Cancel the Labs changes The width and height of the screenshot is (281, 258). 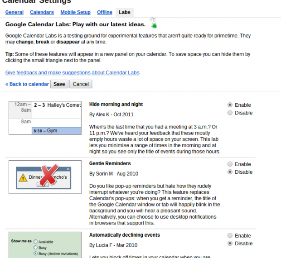[x=81, y=84]
